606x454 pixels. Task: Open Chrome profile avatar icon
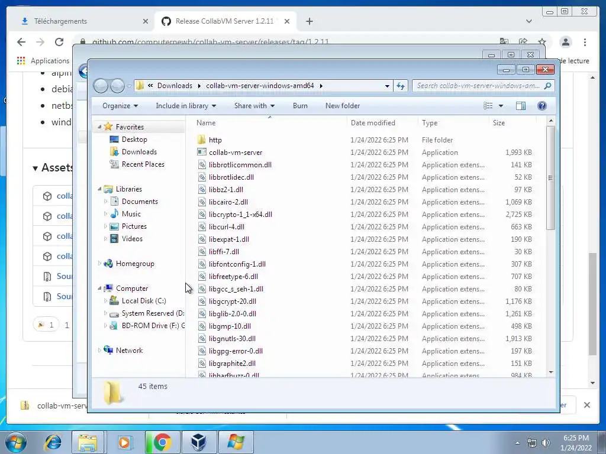(x=566, y=42)
